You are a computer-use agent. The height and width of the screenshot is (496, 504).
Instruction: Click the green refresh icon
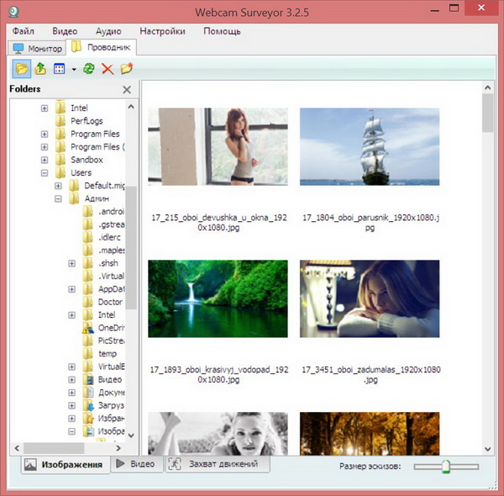(x=89, y=68)
